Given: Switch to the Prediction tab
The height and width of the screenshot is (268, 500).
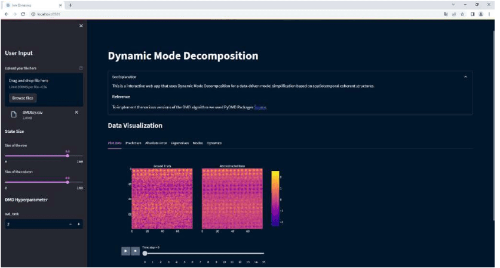Looking at the screenshot, I should pos(133,143).
